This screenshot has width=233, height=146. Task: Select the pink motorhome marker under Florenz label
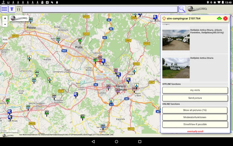pyautogui.click(x=118, y=91)
